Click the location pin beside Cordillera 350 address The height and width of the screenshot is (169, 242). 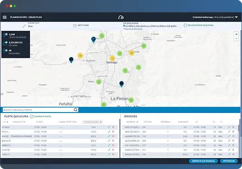(x=124, y=26)
